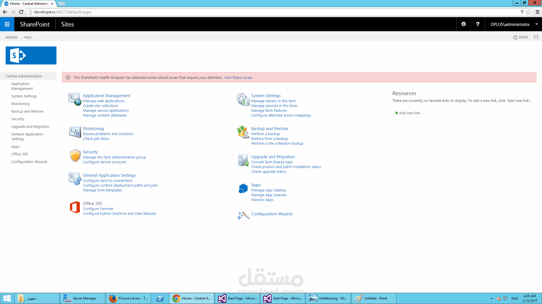Open the BROWSE ribbon tab
This screenshot has height=304, width=542.
click(x=12, y=37)
